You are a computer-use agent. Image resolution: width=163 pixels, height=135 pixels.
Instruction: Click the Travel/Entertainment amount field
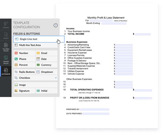coord(124,69)
